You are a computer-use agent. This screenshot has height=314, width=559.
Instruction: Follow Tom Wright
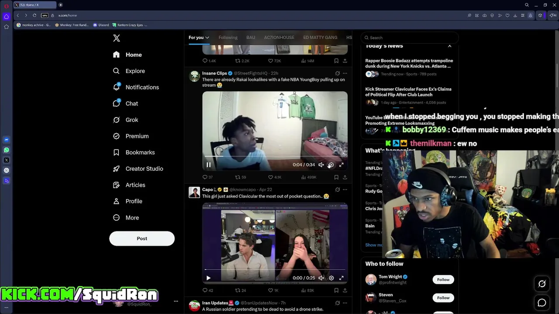443,280
